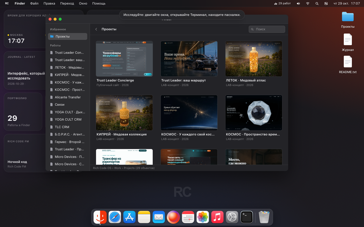
Task: Open the Правка menu
Action: coord(49,4)
